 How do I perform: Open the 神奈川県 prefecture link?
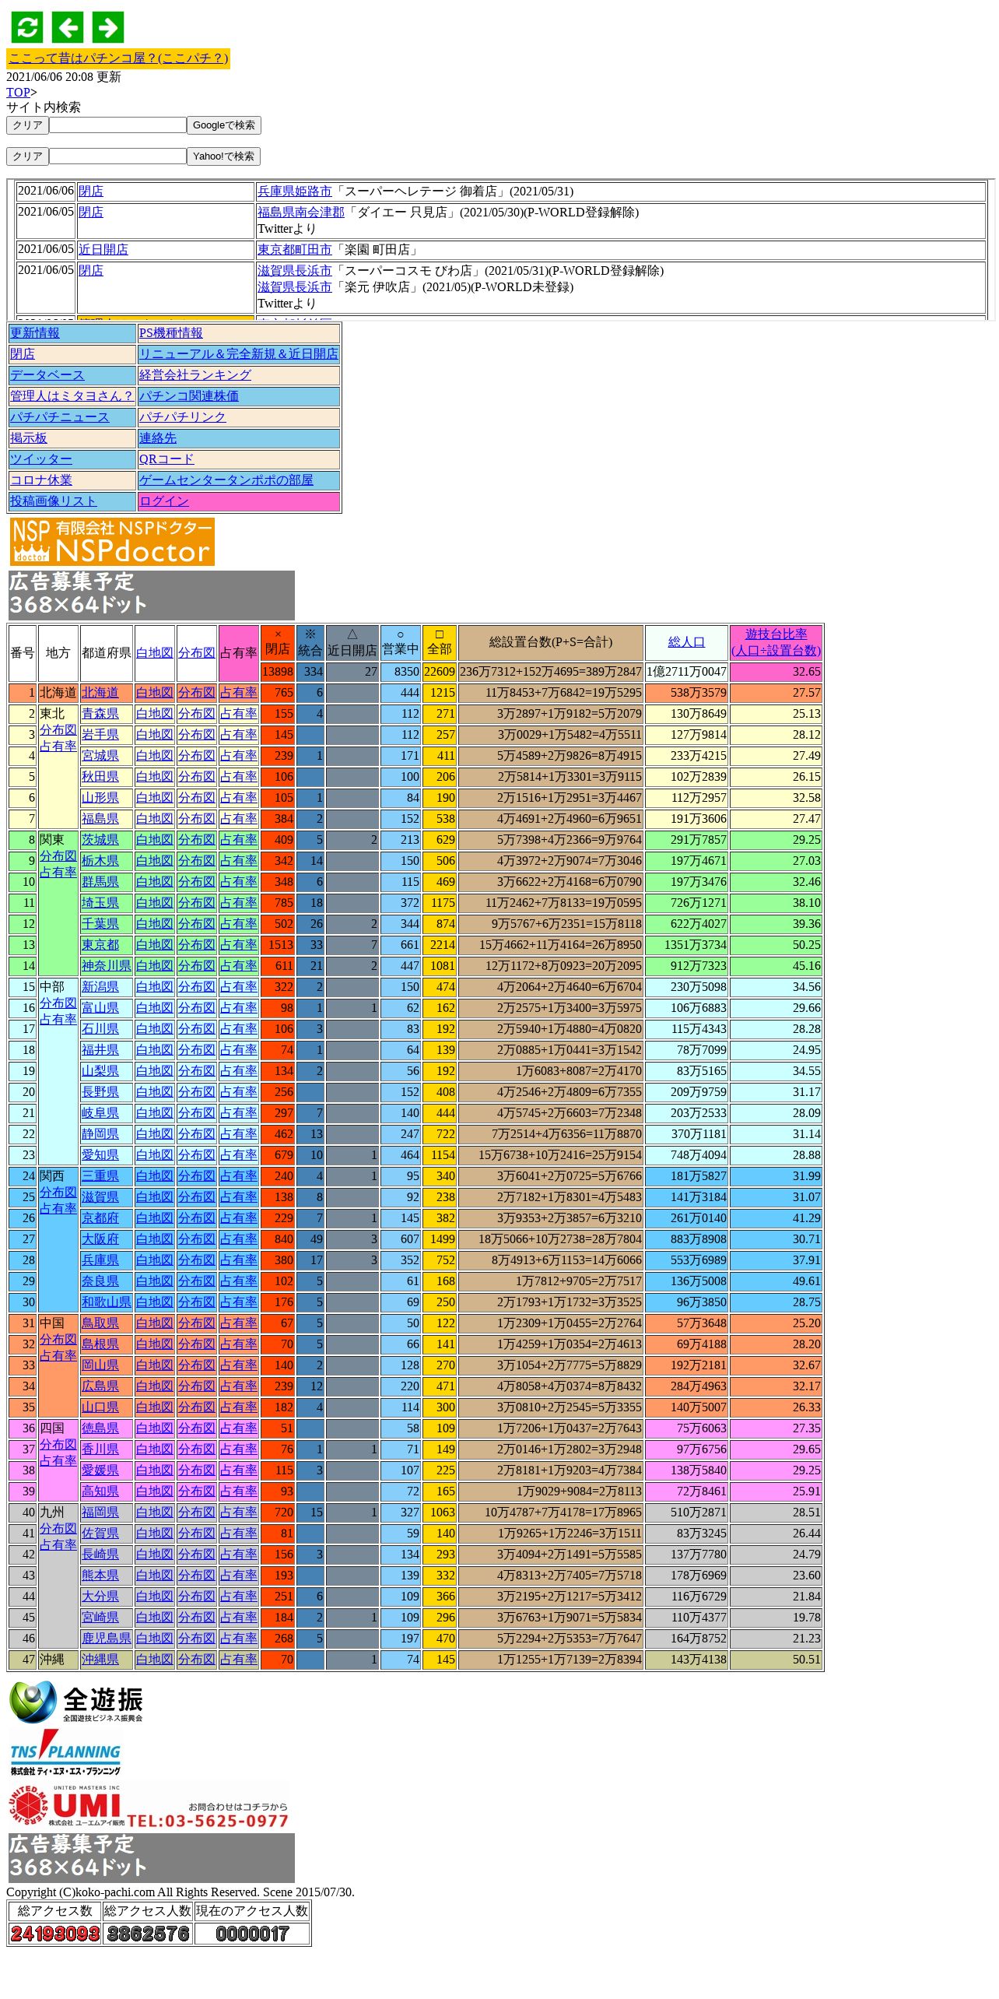pyautogui.click(x=107, y=966)
